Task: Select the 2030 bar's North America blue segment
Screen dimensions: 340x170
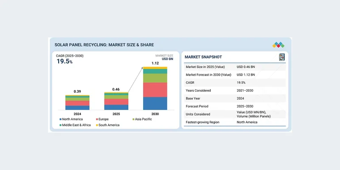Action: coord(155,103)
